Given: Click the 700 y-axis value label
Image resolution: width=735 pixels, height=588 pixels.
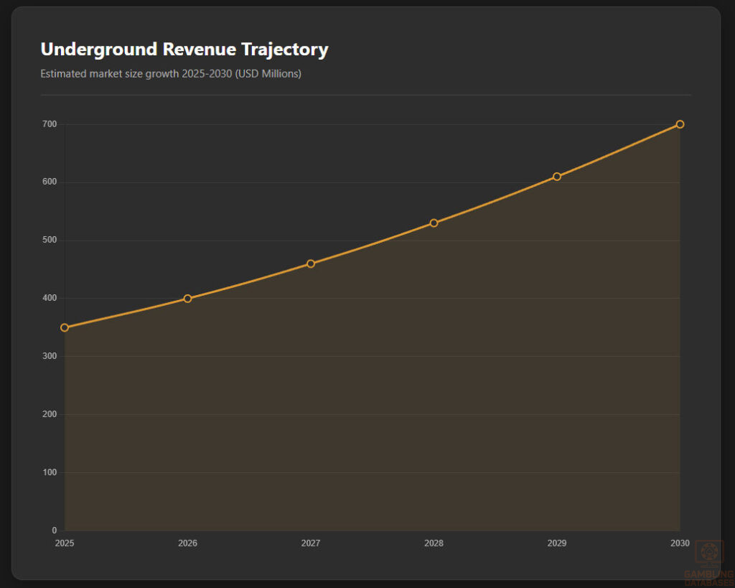Looking at the screenshot, I should click(50, 123).
